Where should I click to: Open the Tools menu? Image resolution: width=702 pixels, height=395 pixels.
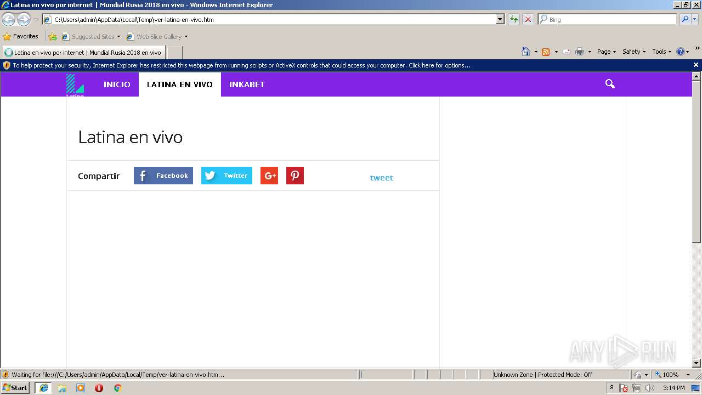pos(661,52)
